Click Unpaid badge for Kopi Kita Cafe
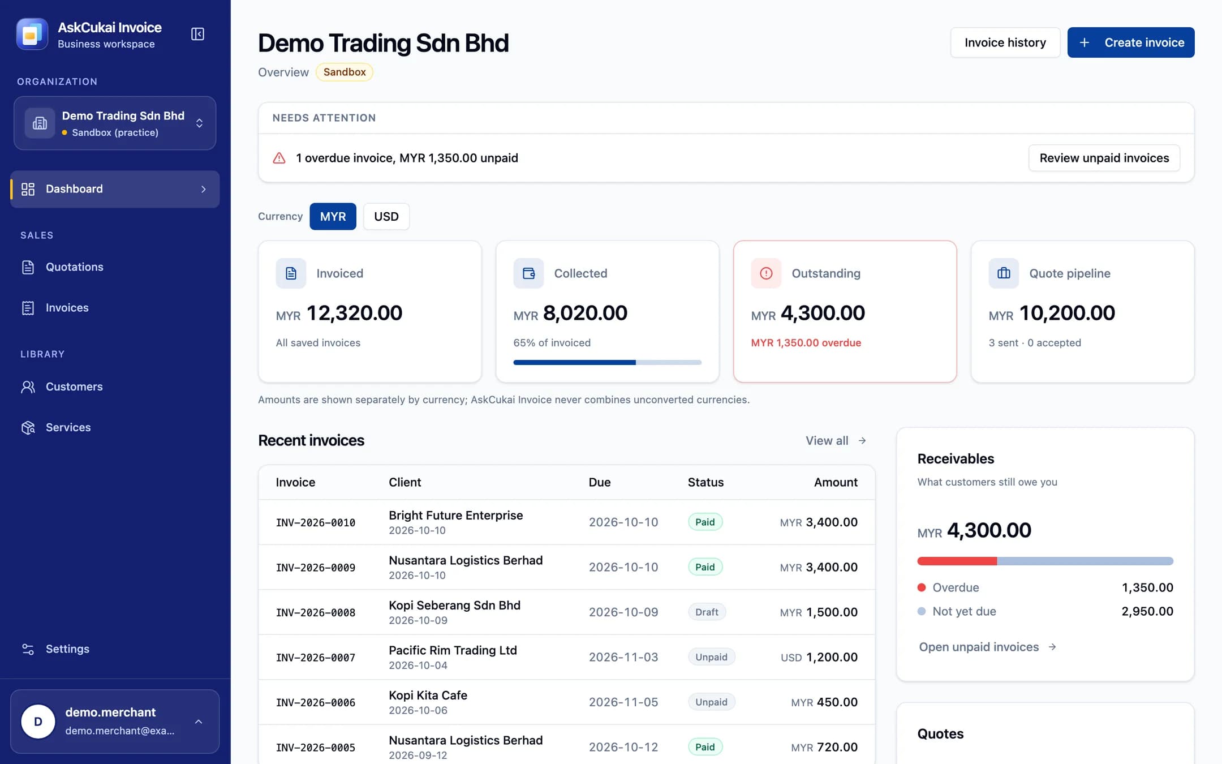This screenshot has height=764, width=1222. click(x=711, y=702)
